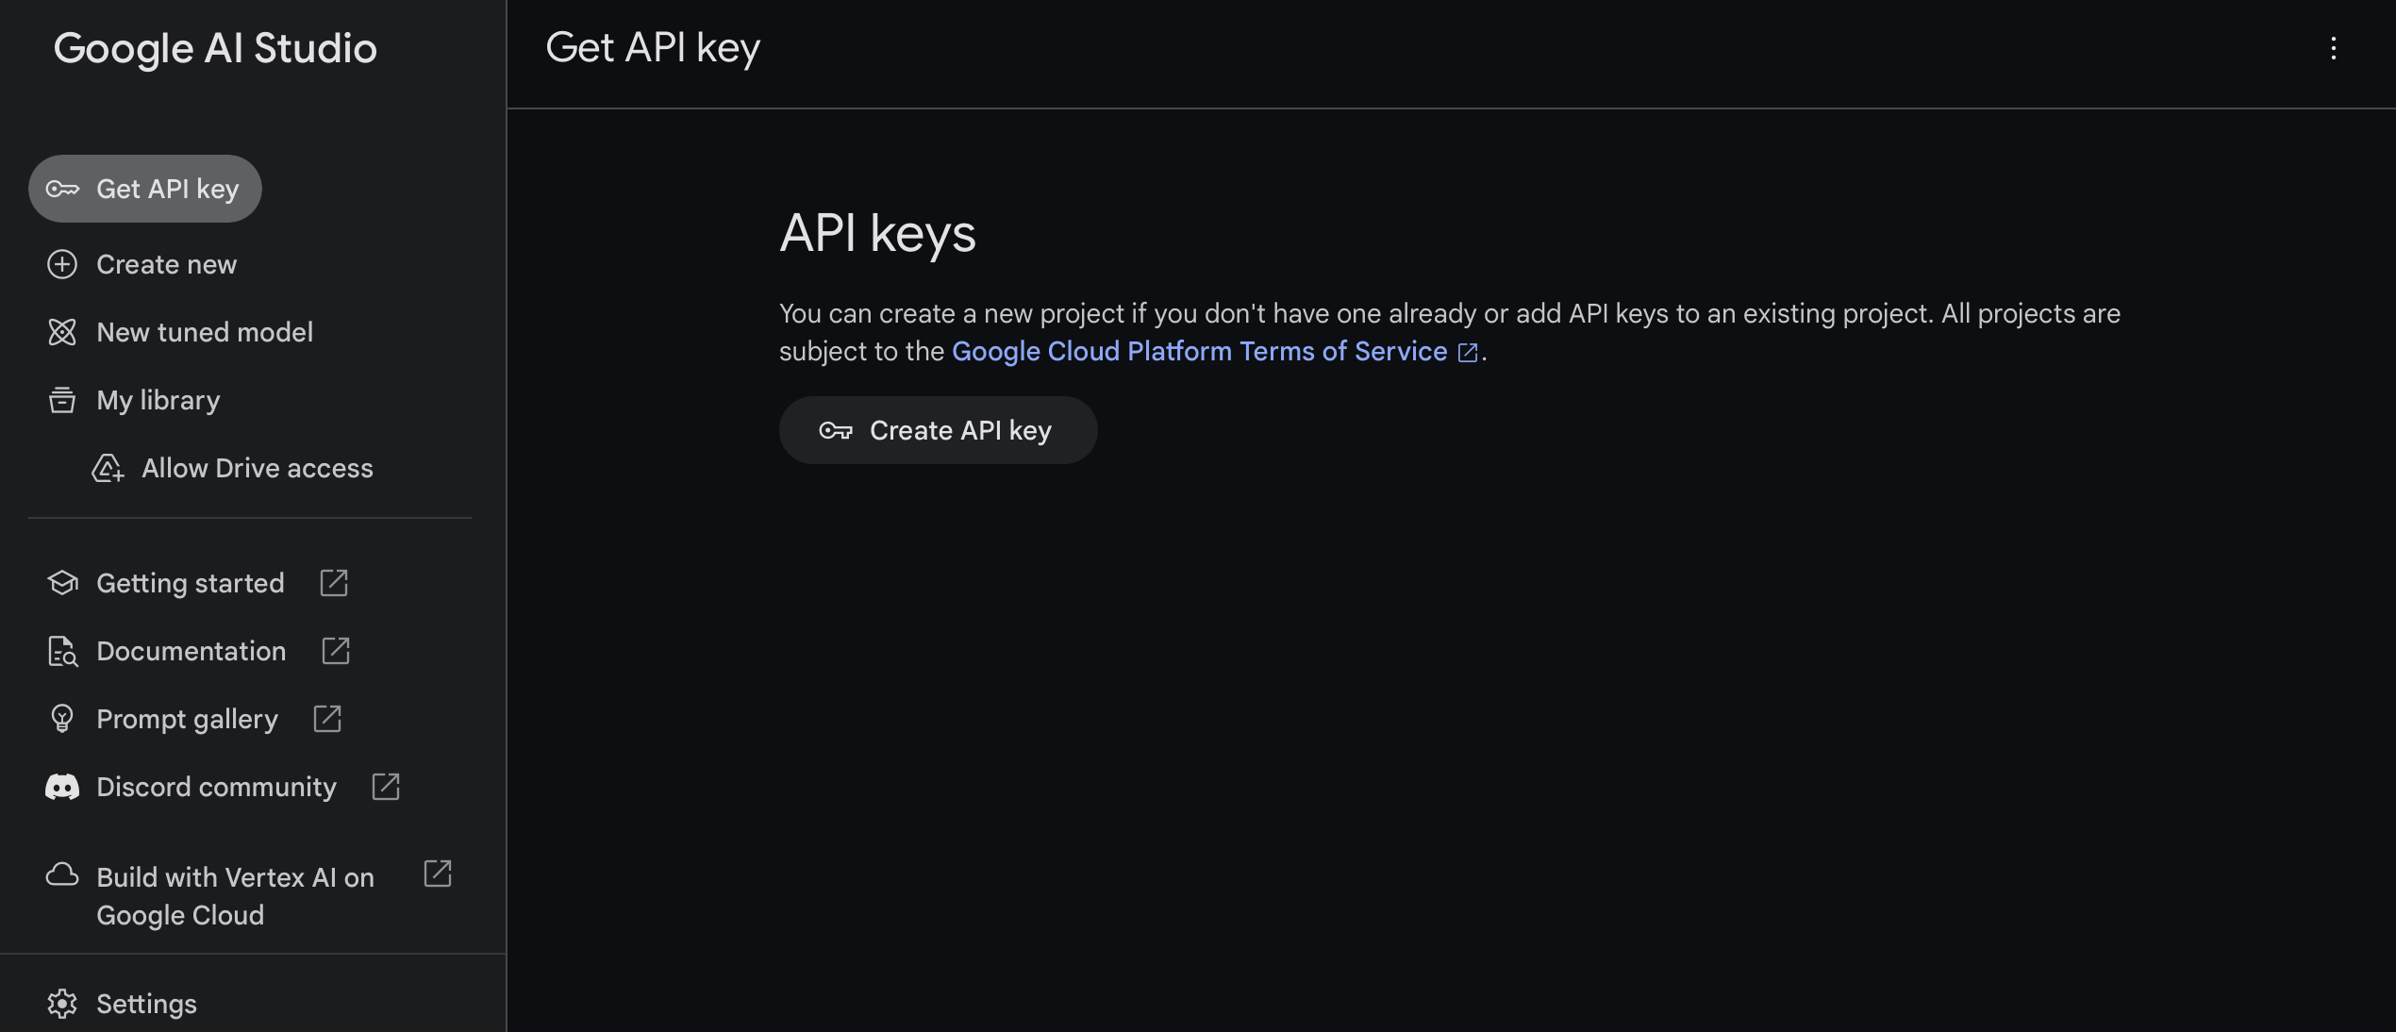Click the key icon beside Get API key
Screen dimensions: 2396x1032
point(62,189)
